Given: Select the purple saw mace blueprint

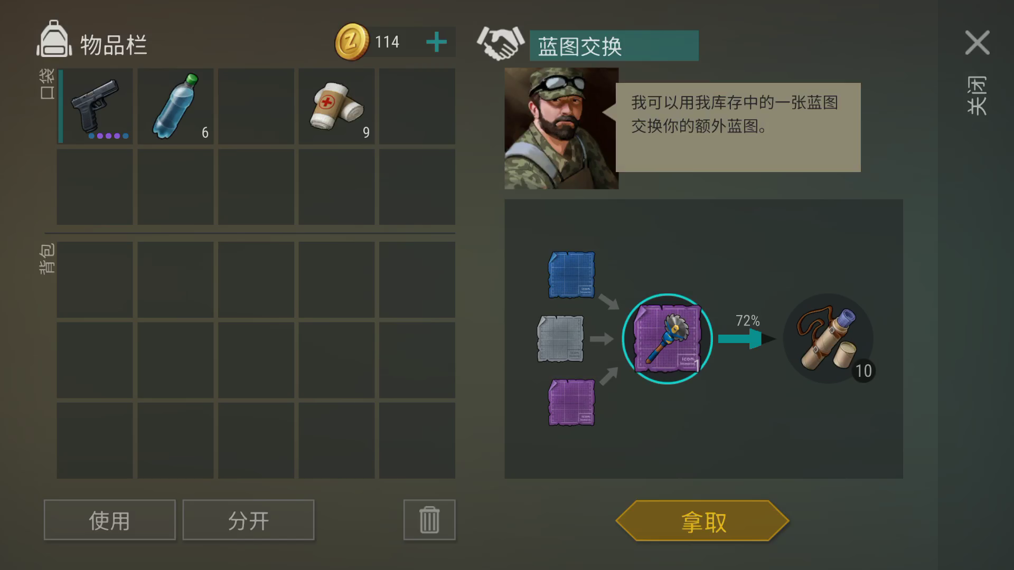Looking at the screenshot, I should [668, 339].
